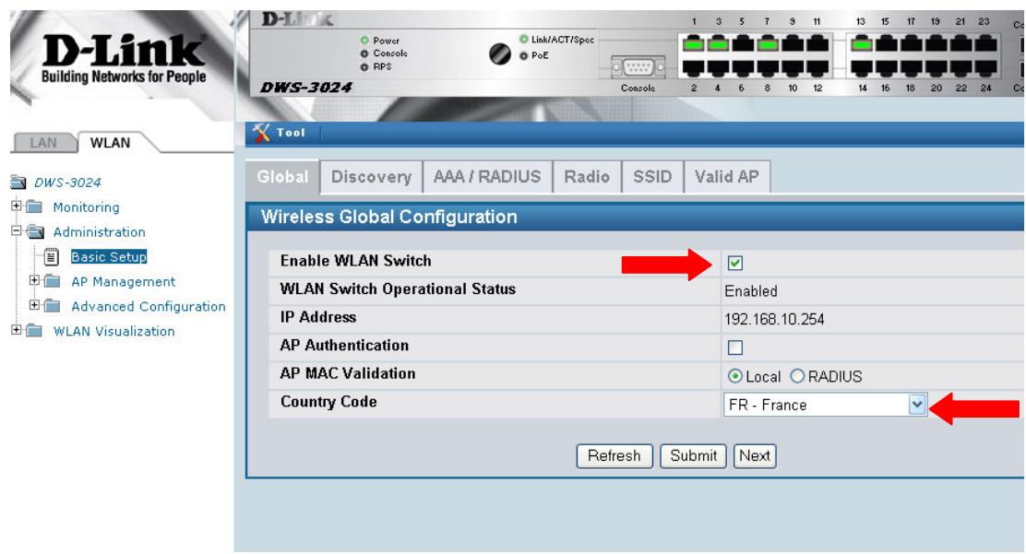Image resolution: width=1026 pixels, height=554 pixels.
Task: Open Advanced Configuration in the tree
Action: [x=149, y=307]
